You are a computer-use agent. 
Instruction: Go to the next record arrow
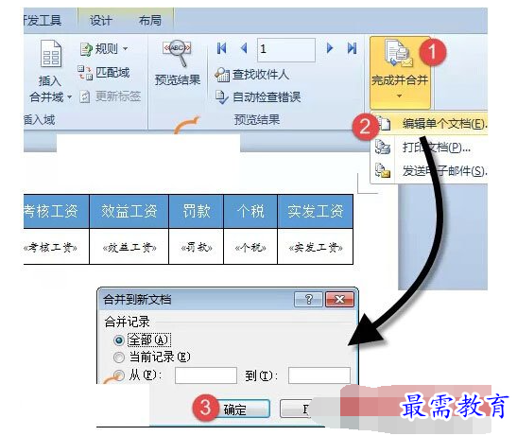coord(330,48)
